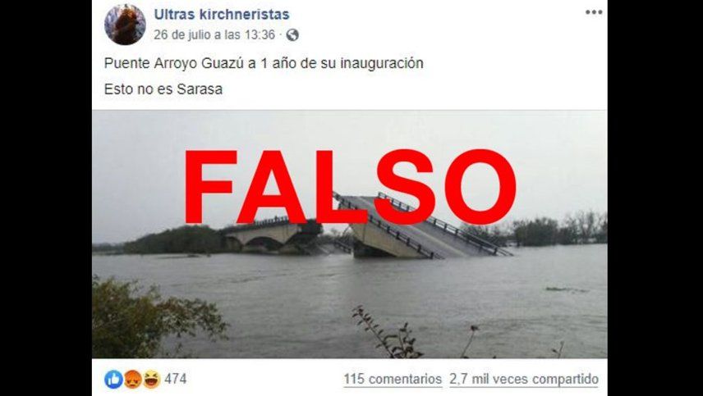Click the red FALSO overlay text

tap(350, 187)
